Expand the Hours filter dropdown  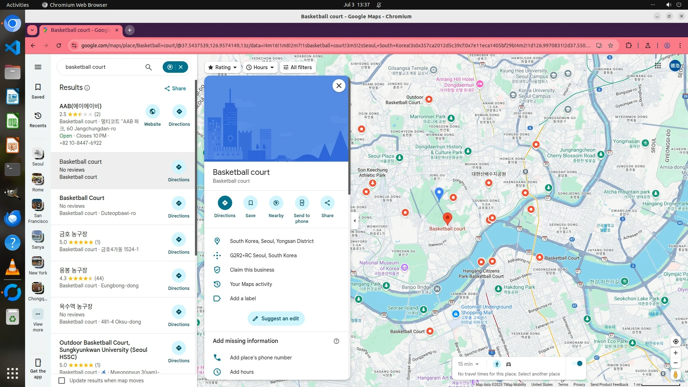click(x=260, y=67)
